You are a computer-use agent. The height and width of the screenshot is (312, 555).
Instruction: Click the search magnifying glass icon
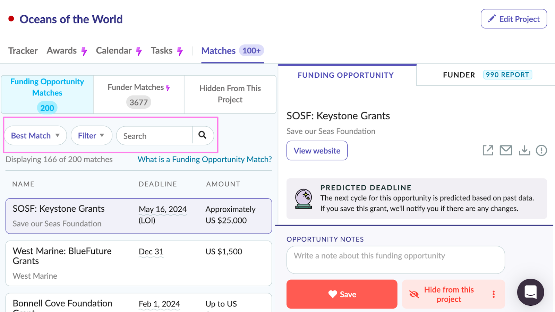[203, 135]
